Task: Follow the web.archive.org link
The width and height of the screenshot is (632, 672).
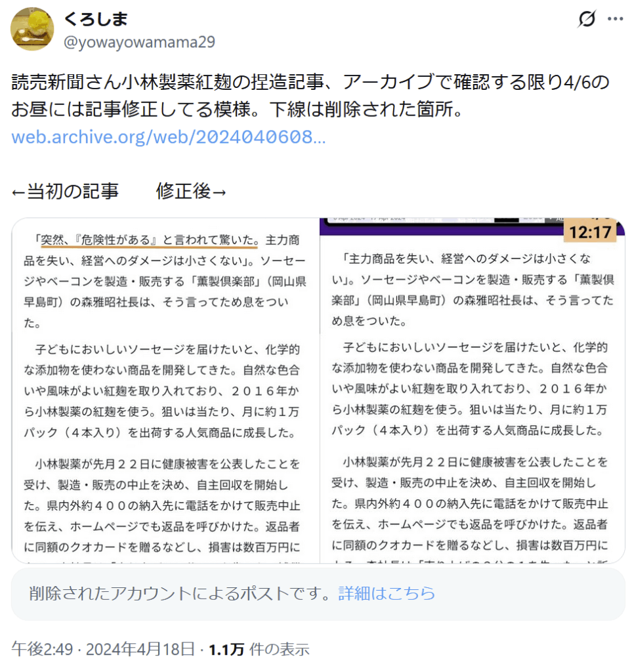Action: [169, 137]
